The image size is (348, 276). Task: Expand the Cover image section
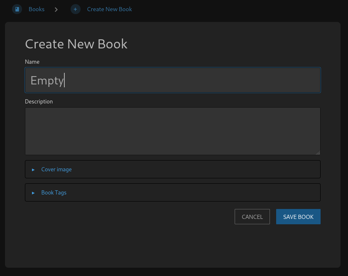(173, 169)
